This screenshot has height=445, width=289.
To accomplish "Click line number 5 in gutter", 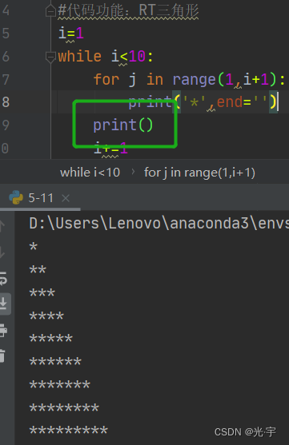I will [x=6, y=34].
